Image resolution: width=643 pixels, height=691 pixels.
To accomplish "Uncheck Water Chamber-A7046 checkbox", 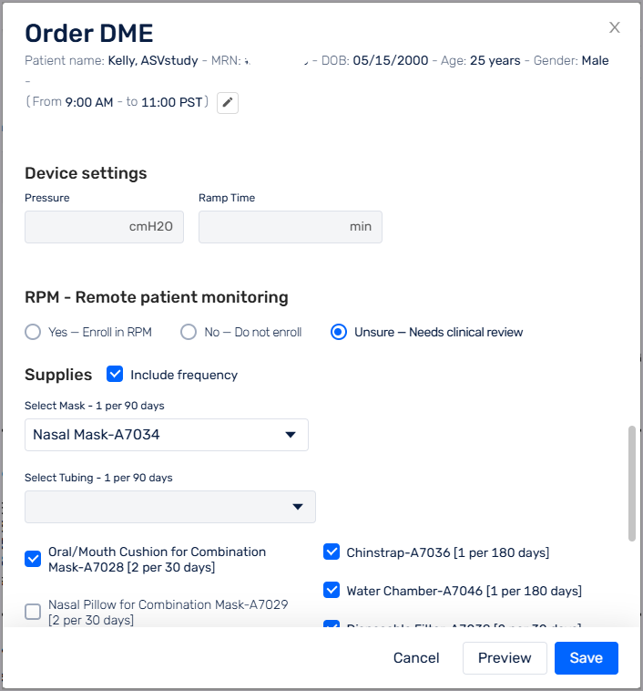I will pos(332,590).
